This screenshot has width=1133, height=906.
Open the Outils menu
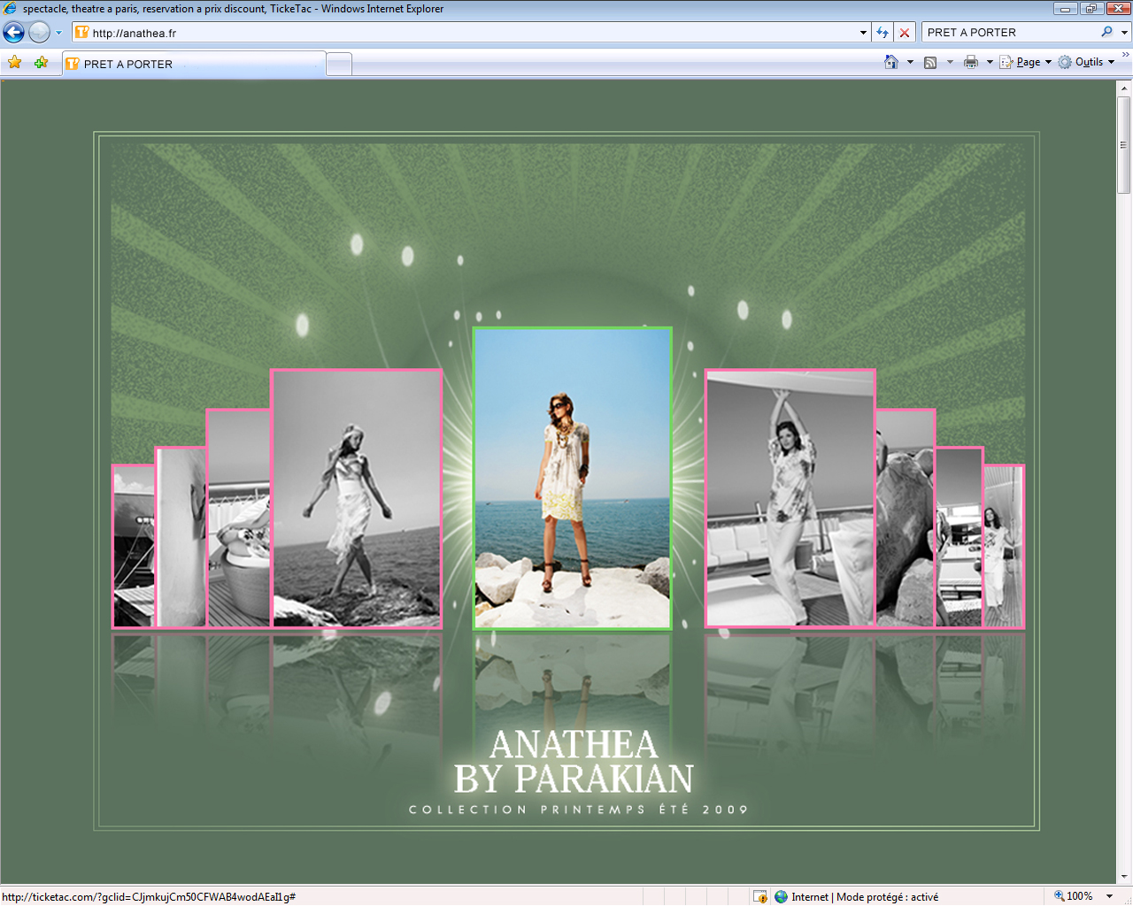pos(1086,62)
